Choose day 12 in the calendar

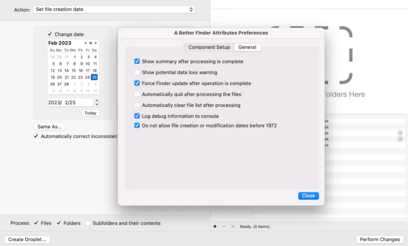[52, 70]
